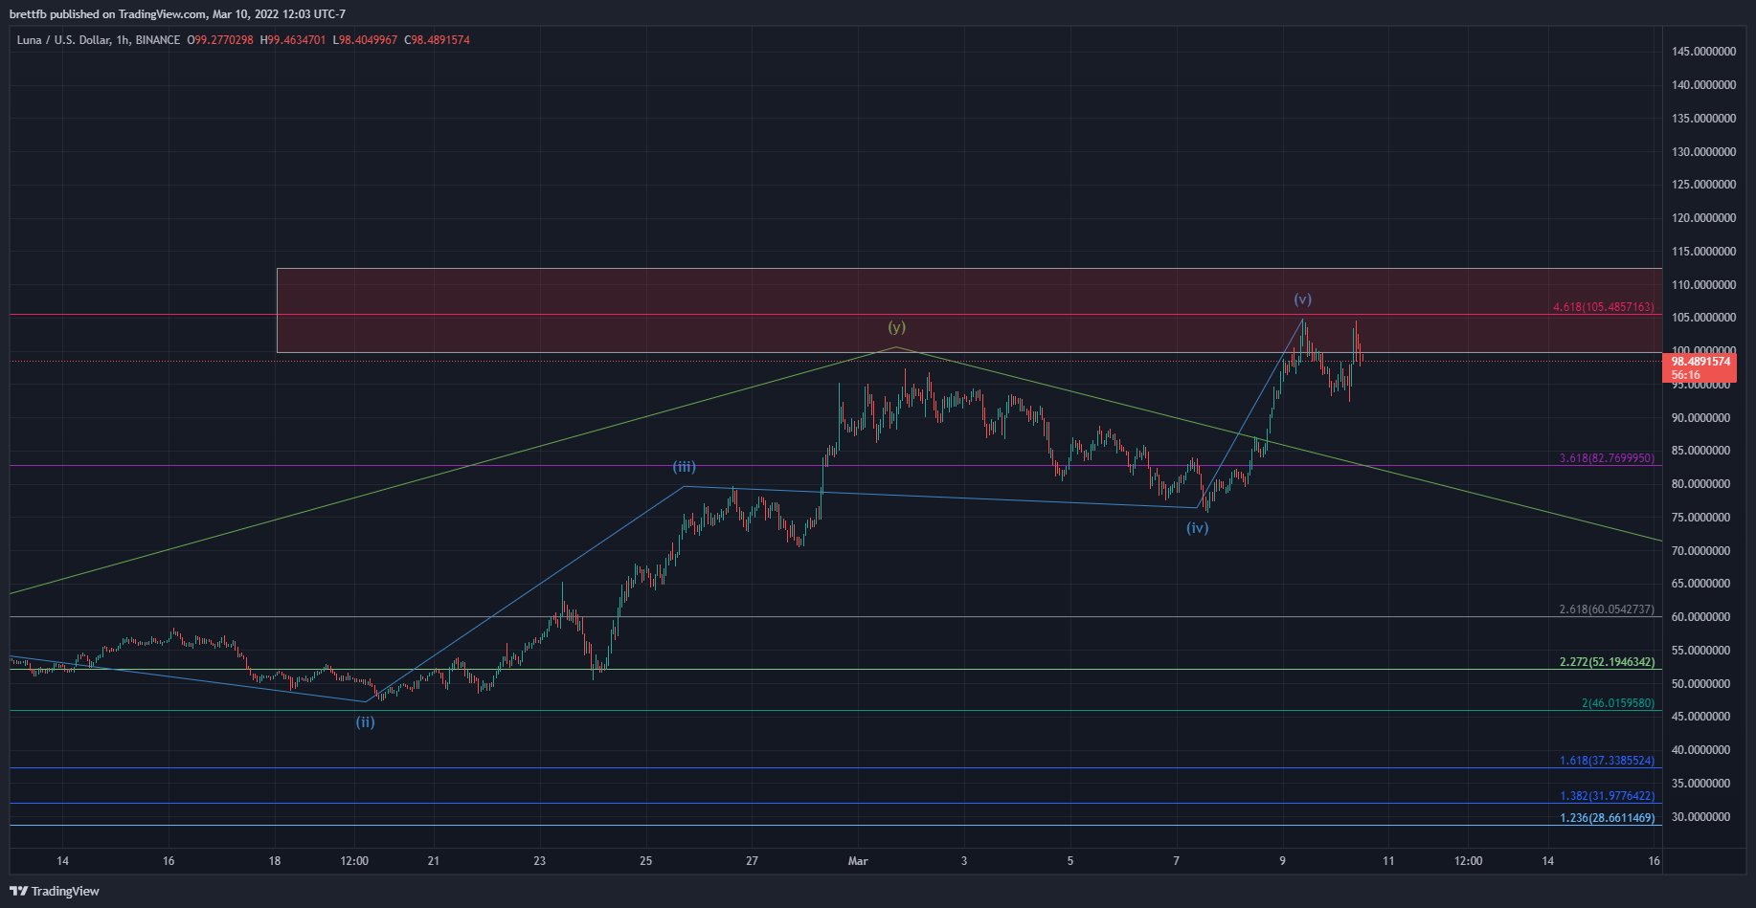Click the 110.0000000 price axis label
Image resolution: width=1756 pixels, height=908 pixels.
coord(1703,285)
